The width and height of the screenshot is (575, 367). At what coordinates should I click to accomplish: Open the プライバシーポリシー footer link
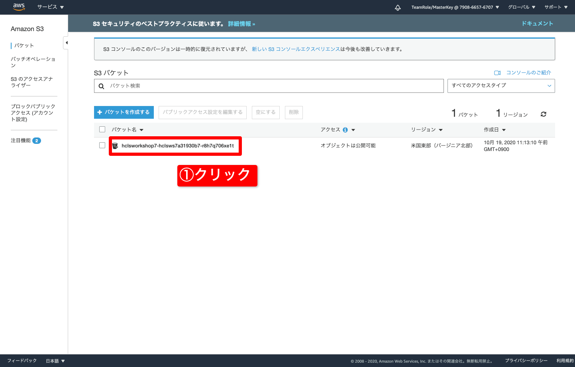tap(526, 361)
